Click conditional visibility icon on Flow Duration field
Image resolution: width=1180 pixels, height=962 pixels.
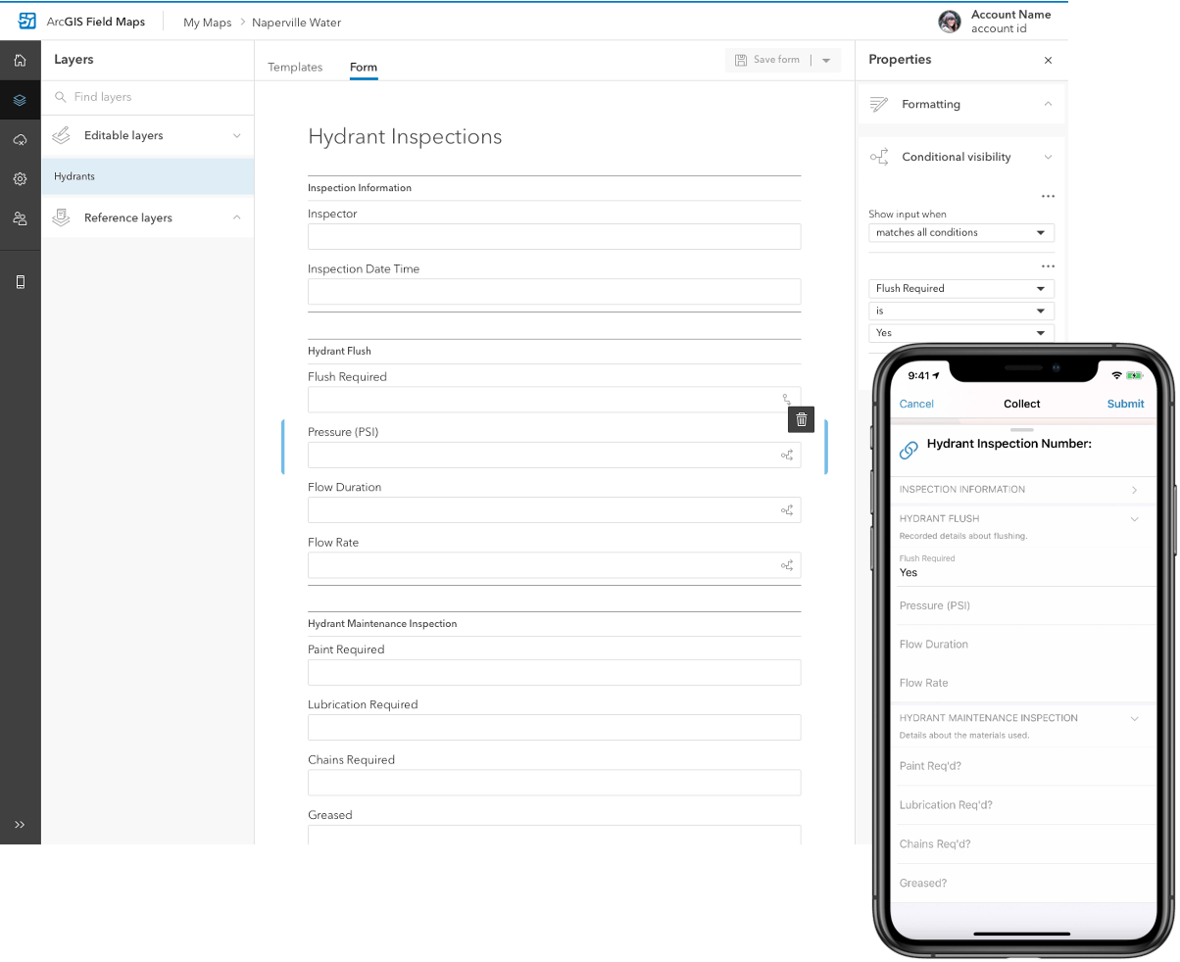click(787, 509)
